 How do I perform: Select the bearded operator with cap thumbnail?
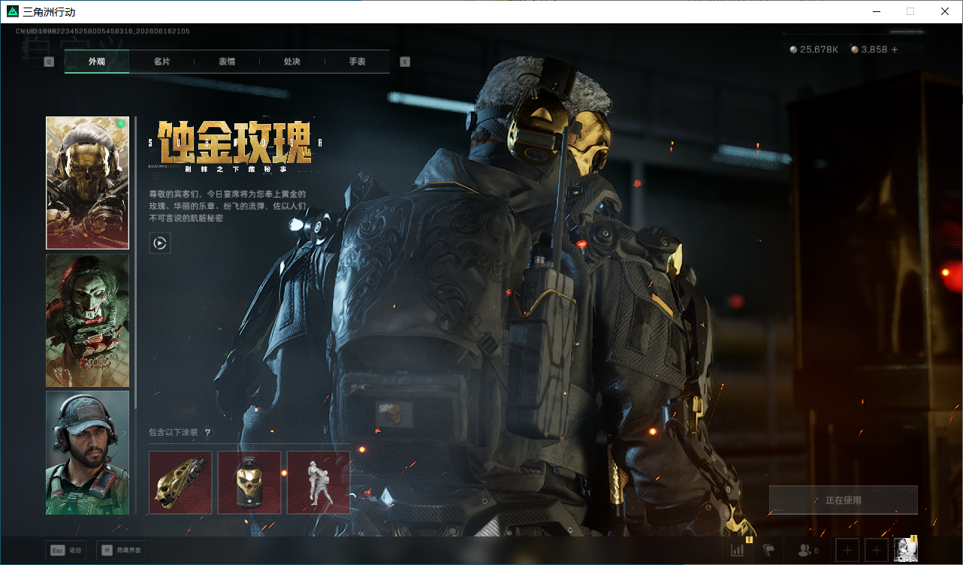(x=87, y=452)
